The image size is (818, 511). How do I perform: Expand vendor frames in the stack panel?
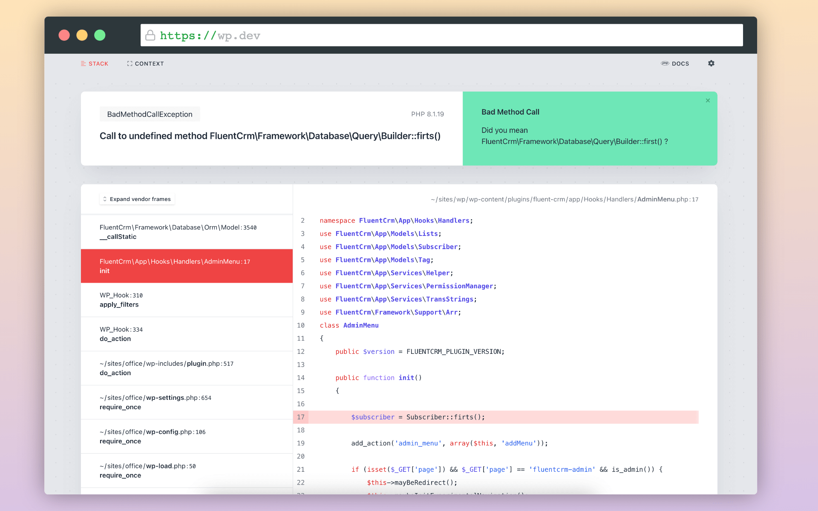[137, 199]
